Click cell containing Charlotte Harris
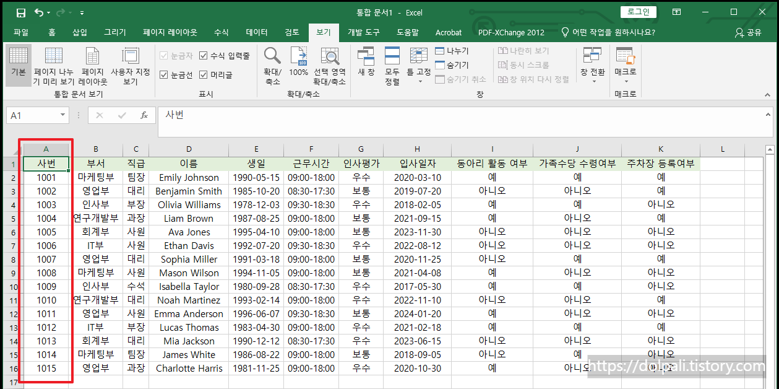 (x=189, y=369)
